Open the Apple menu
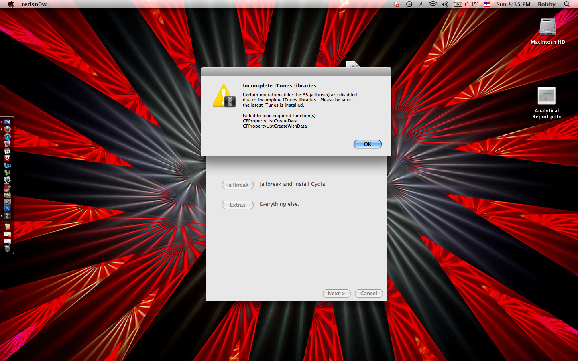 coord(11,4)
